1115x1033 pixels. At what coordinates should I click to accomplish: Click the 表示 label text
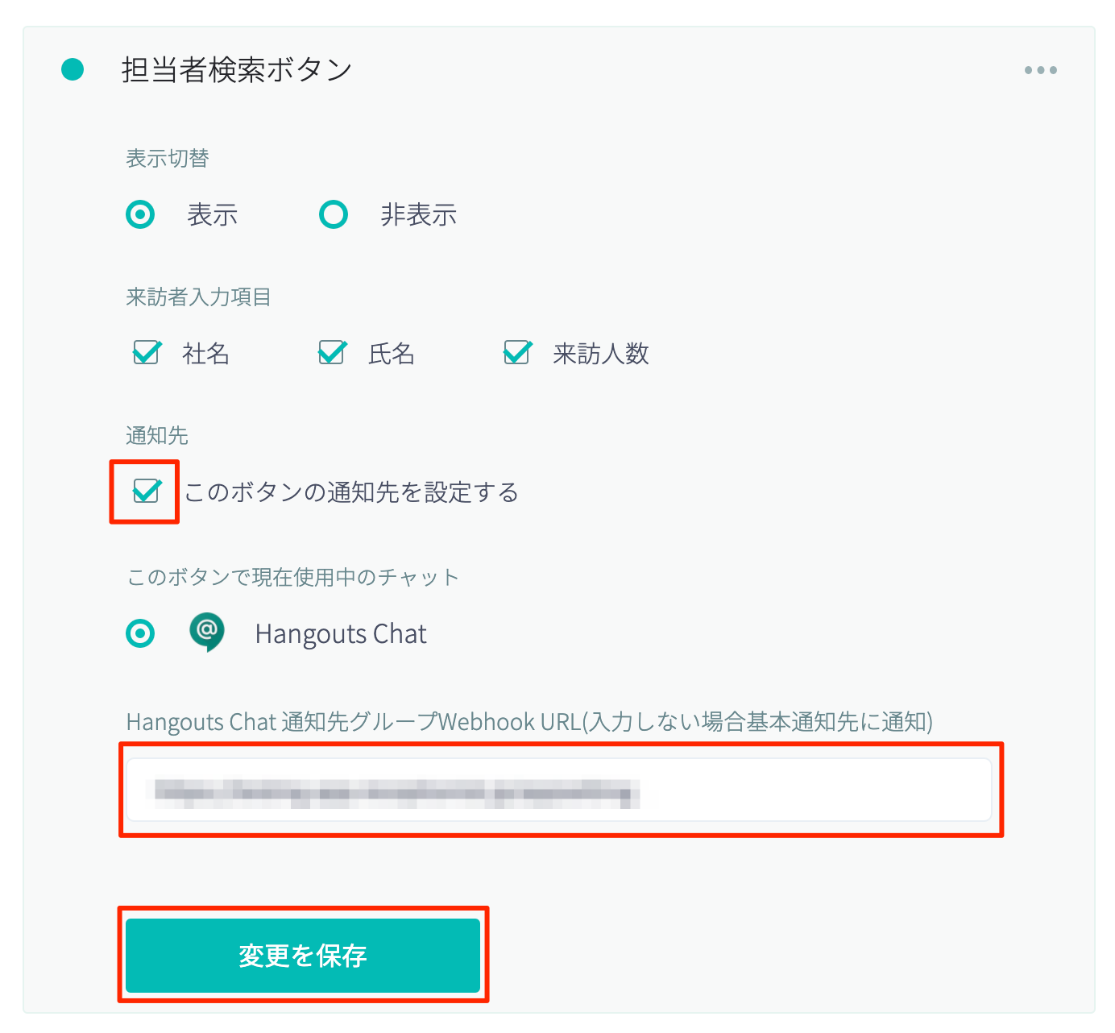213,215
